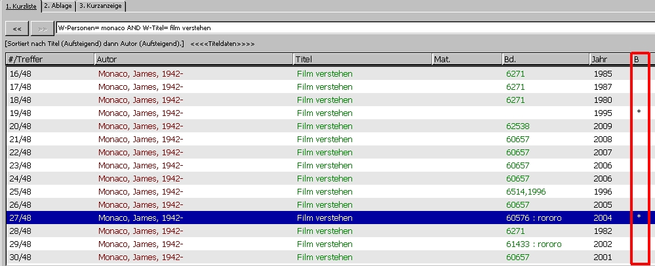Click the B column header
655x266 pixels.
click(639, 60)
